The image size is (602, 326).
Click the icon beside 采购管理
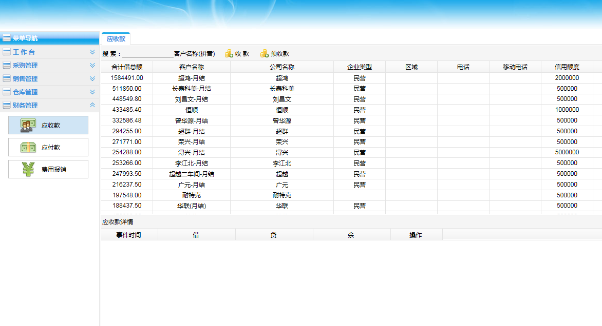[x=7, y=65]
